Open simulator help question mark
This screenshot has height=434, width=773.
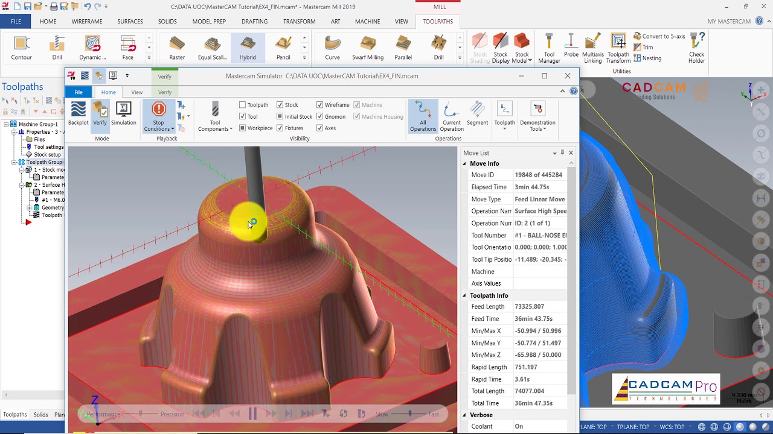(574, 91)
